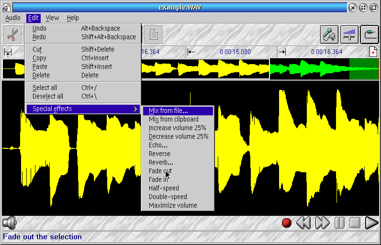
Task: Apply the Double-speed effect
Action: (178, 197)
